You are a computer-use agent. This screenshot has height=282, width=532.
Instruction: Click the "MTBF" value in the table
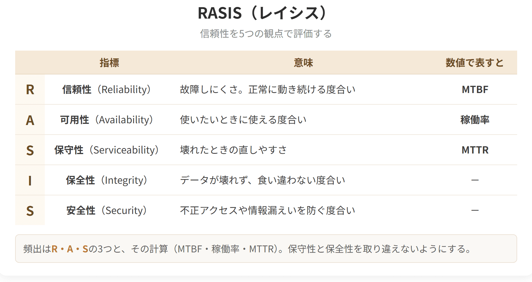[x=475, y=90]
